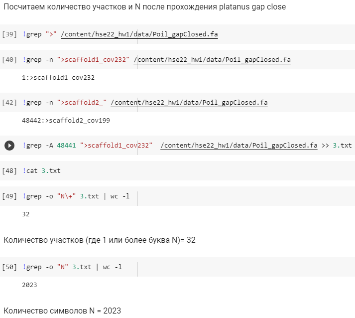Open Poil_gapClosed.fa path link in cell 39
This screenshot has width=355, height=318.
[x=139, y=34]
